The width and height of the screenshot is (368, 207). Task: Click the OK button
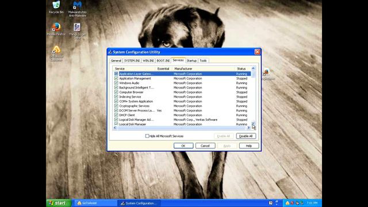click(x=183, y=145)
